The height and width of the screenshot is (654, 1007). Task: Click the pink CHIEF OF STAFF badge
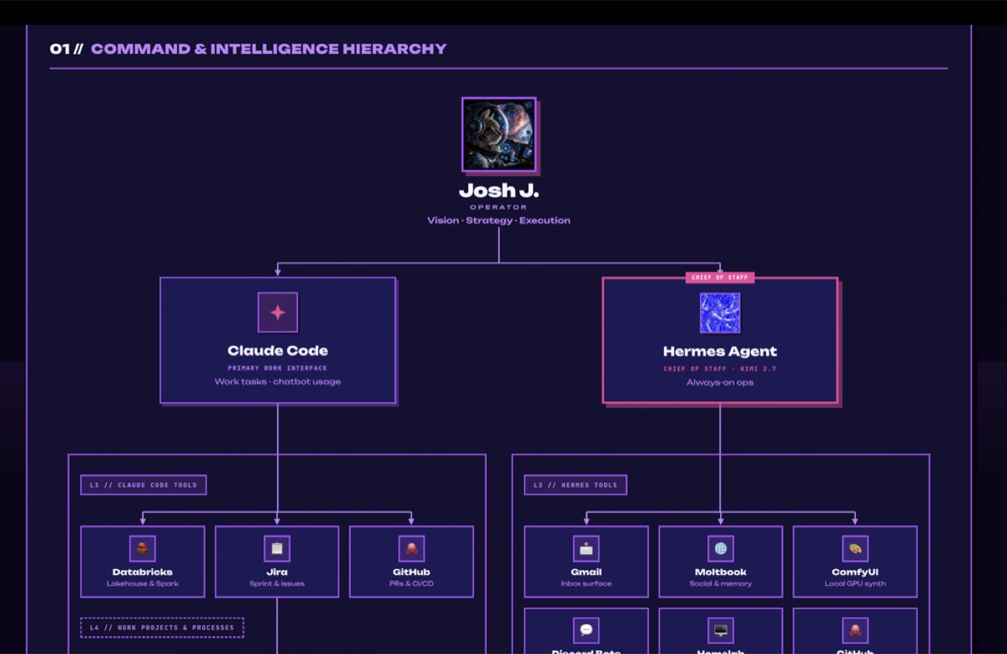720,278
